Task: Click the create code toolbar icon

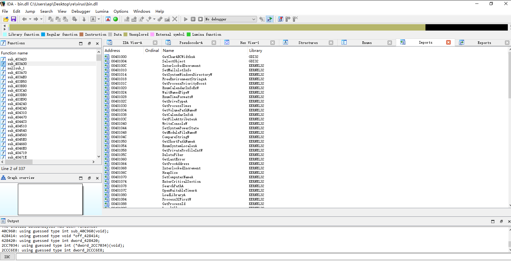Action: point(127,19)
